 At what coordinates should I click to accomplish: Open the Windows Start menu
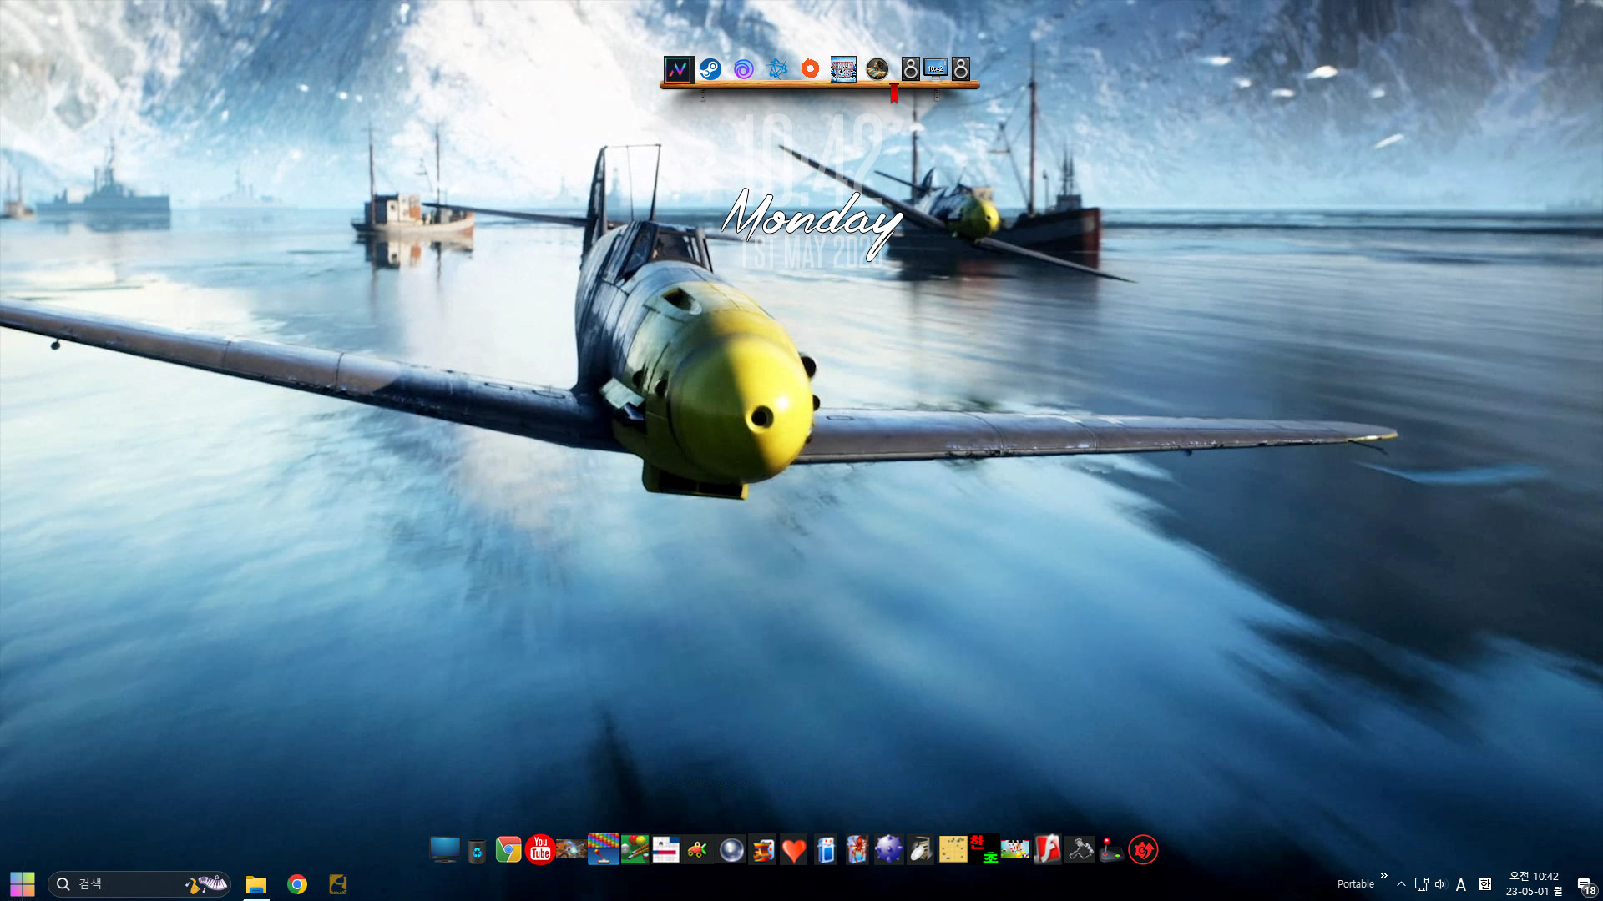click(x=23, y=883)
